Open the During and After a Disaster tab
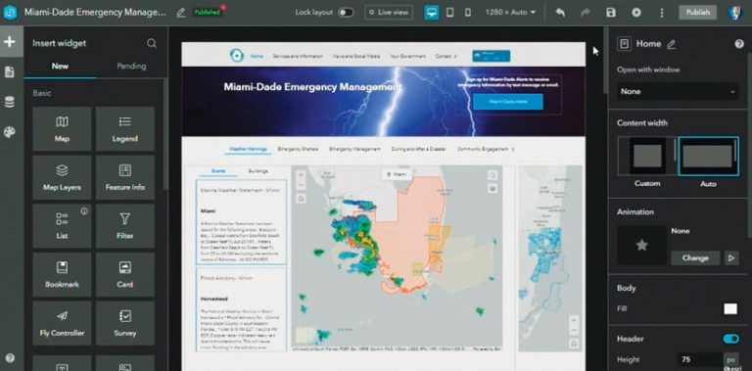The width and height of the screenshot is (752, 371). coord(418,150)
